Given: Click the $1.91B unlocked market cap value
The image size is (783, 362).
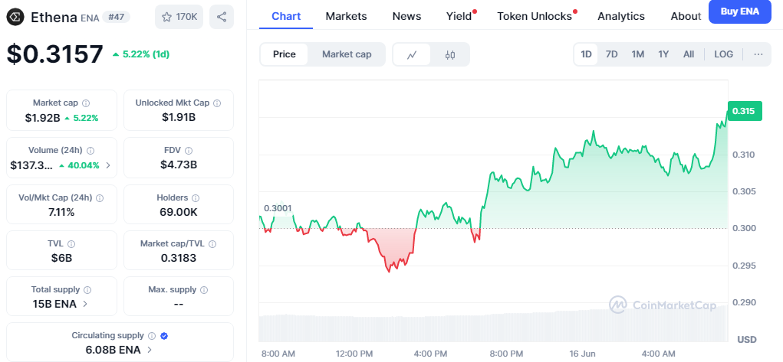Looking at the screenshot, I should point(178,118).
